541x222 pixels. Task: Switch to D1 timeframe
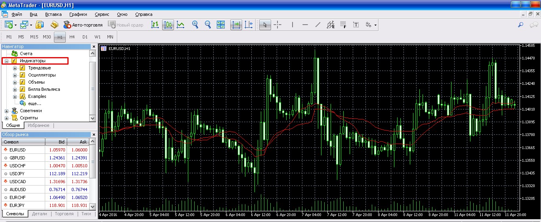click(x=85, y=37)
